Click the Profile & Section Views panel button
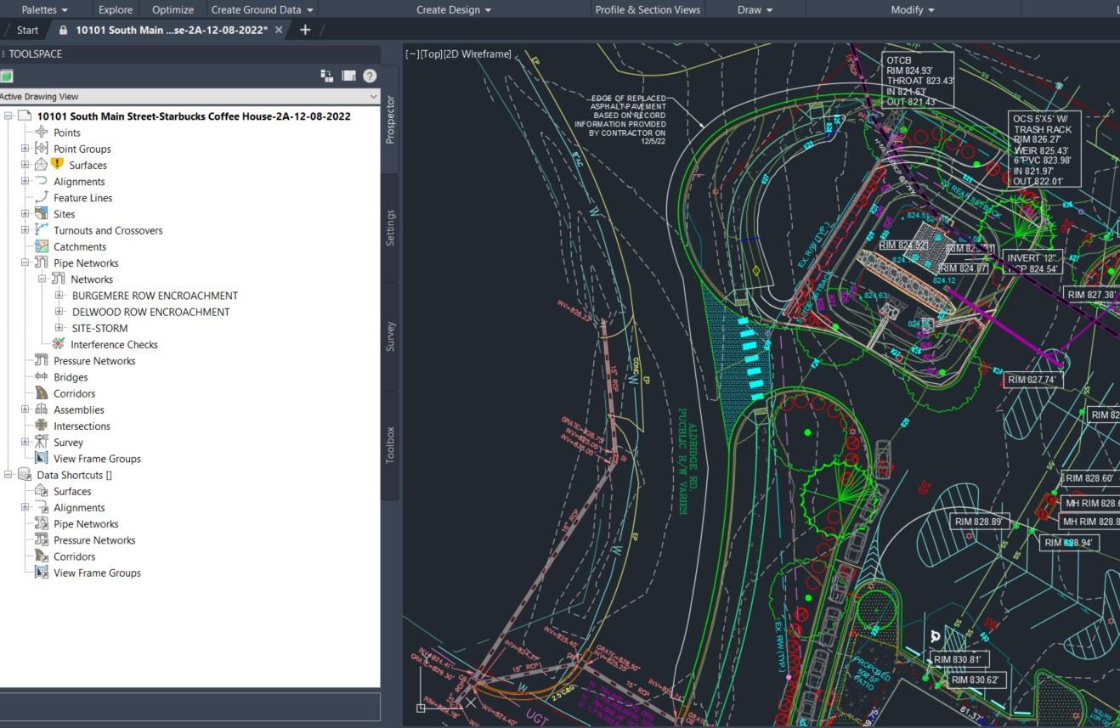 click(x=648, y=9)
